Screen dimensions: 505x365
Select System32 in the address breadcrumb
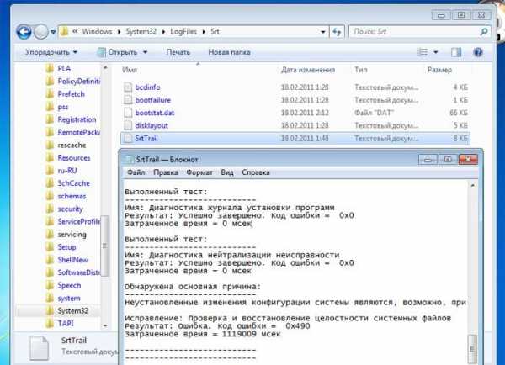point(141,32)
